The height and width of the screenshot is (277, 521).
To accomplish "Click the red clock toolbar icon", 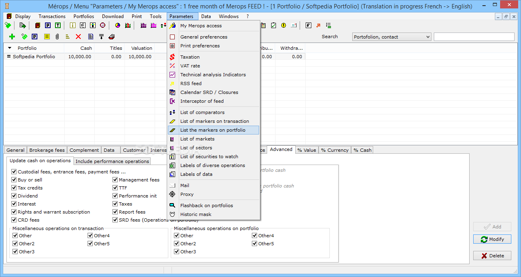I will click(x=103, y=25).
